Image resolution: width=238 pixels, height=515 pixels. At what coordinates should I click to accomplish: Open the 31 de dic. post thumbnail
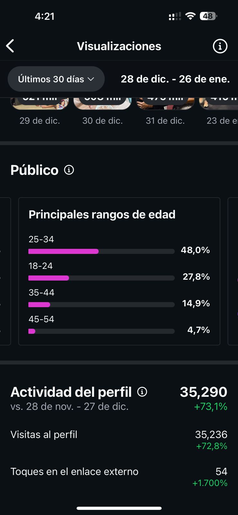(165, 104)
